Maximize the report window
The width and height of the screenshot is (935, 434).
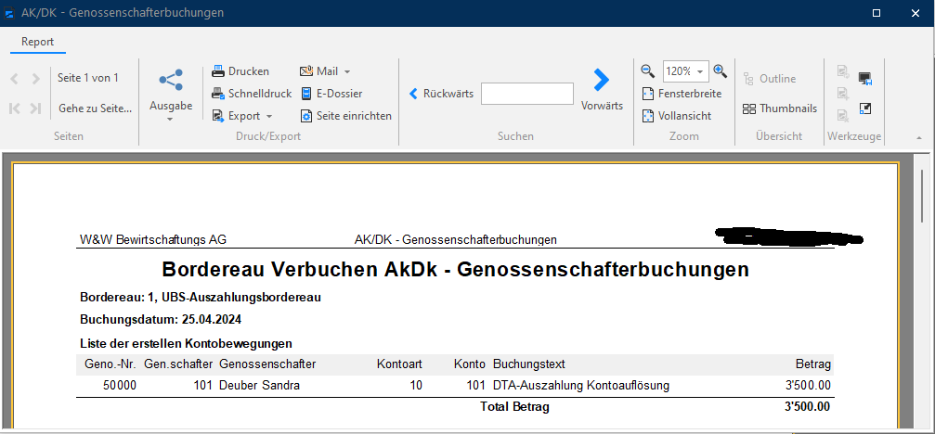[x=876, y=12]
